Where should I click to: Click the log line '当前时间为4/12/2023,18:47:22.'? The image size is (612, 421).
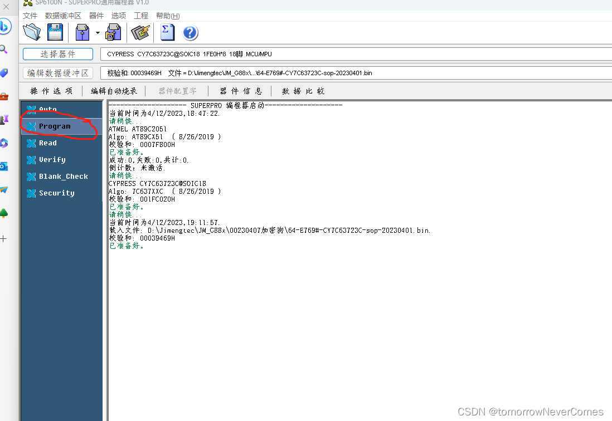164,114
